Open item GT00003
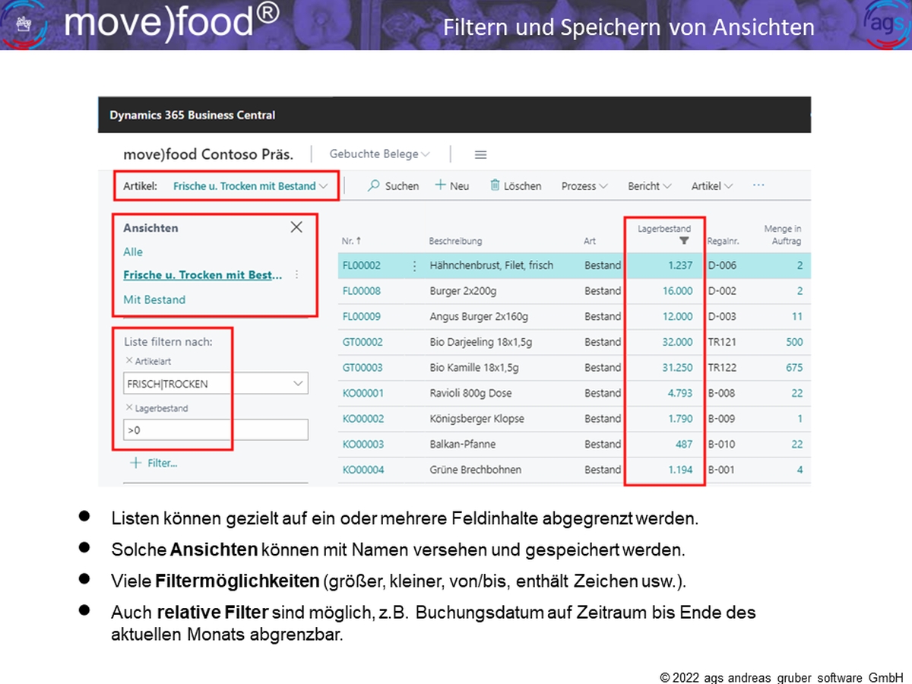Viewport: 912px width, 684px height. click(x=363, y=367)
